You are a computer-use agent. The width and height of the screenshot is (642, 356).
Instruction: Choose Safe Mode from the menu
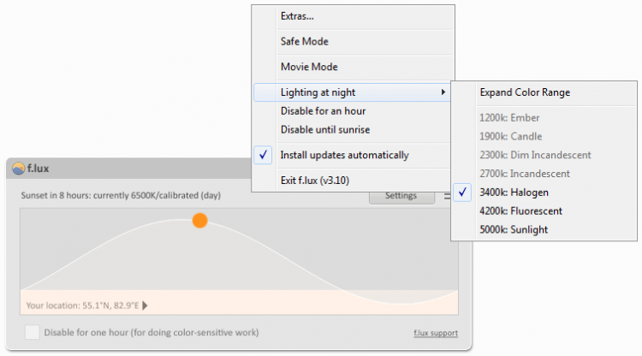click(x=304, y=41)
